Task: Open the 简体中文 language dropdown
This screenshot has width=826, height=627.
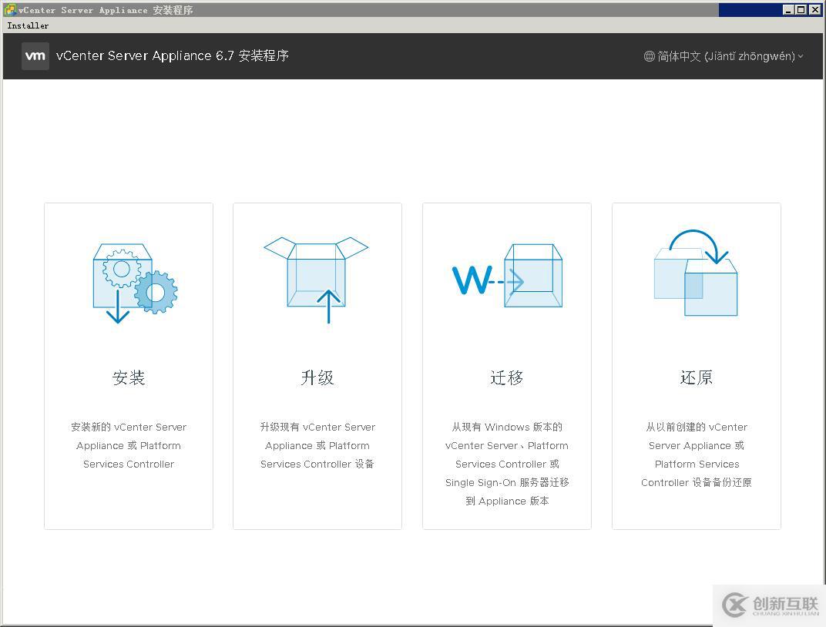Action: pyautogui.click(x=724, y=56)
